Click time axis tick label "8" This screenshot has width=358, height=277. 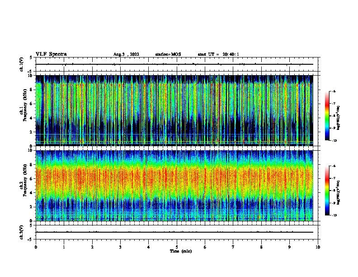[x=261, y=247]
